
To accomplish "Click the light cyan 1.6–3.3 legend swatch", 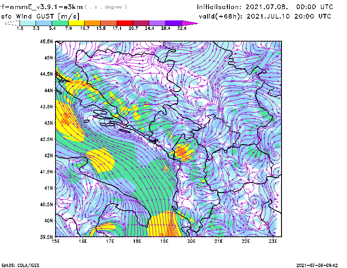I will click(x=28, y=23).
